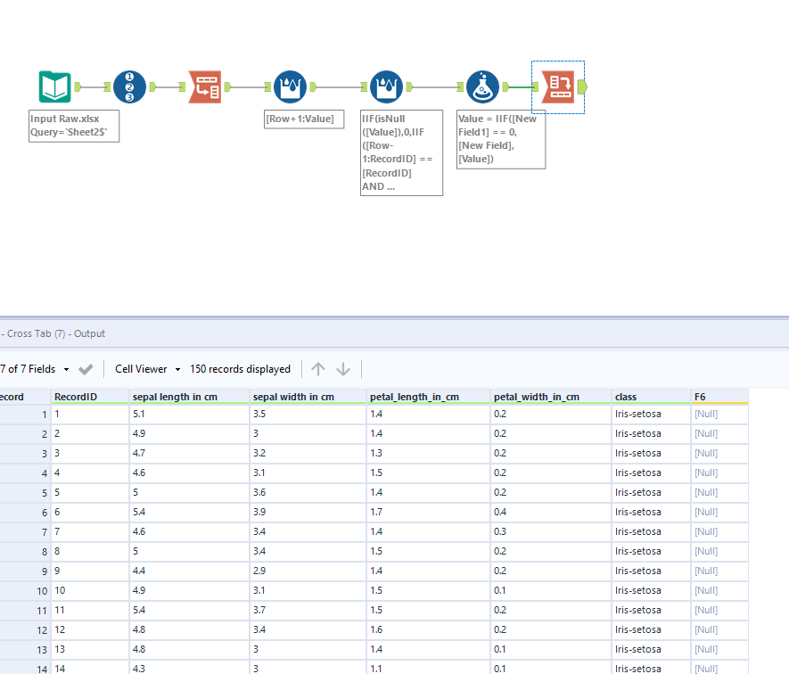
Task: Select the first Multi-Row Formula tool
Action: coord(289,86)
